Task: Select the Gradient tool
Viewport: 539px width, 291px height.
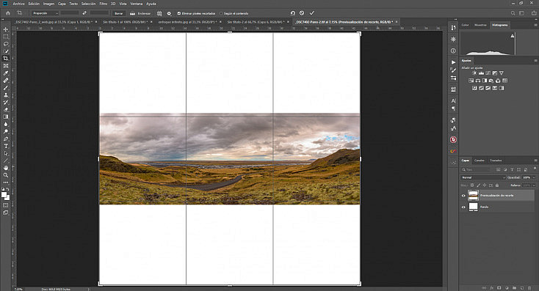Action: 5,117
